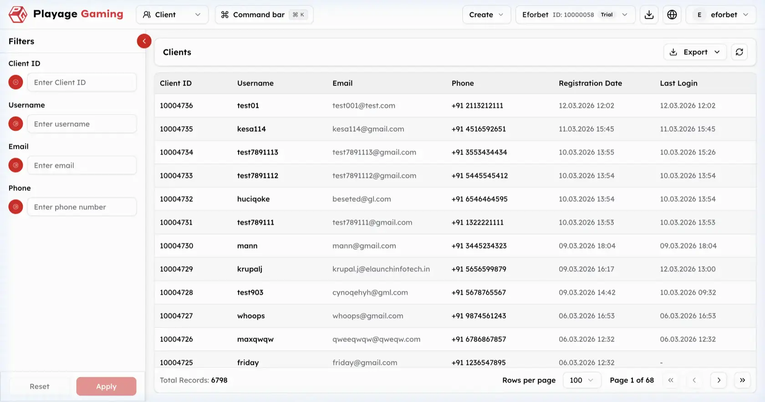765x402 pixels.
Task: Focus the Enter username field
Action: (x=82, y=124)
